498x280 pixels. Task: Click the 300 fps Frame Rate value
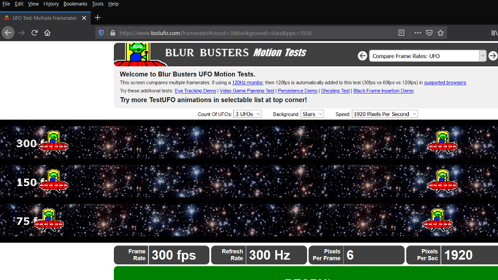click(174, 255)
